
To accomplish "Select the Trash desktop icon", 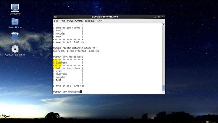I will click(x=15, y=37).
